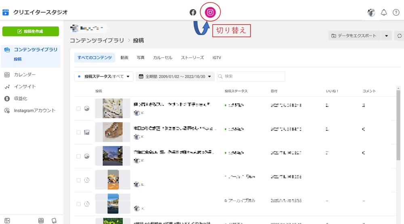Click the いいね！ column header
The height and width of the screenshot is (224, 404).
click(x=332, y=91)
